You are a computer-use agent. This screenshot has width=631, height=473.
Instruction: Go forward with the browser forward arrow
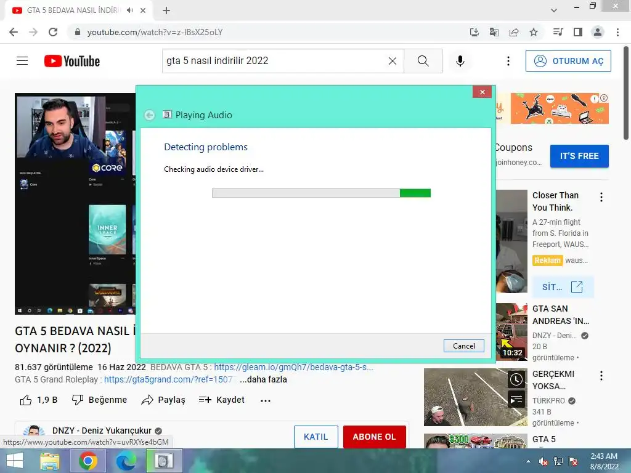pos(33,32)
